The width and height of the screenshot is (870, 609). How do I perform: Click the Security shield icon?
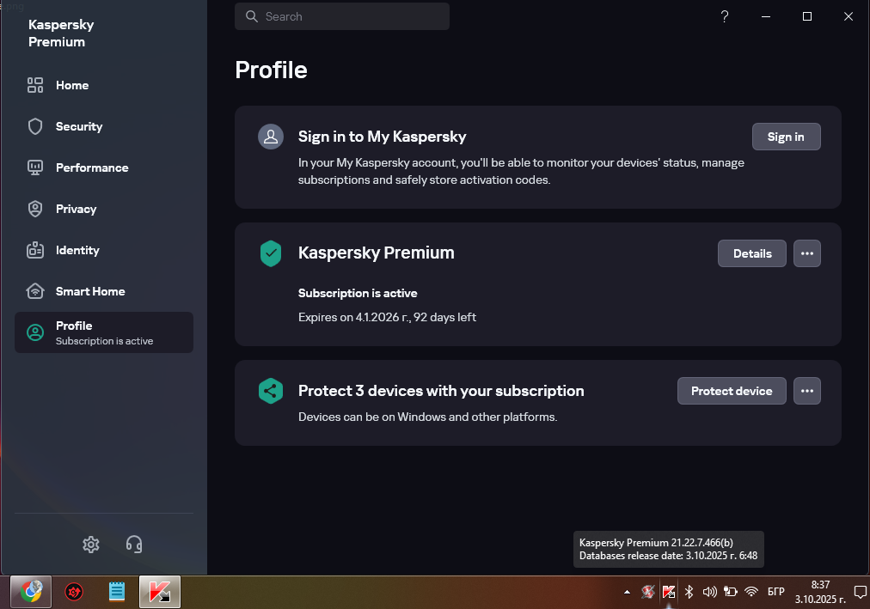[35, 126]
